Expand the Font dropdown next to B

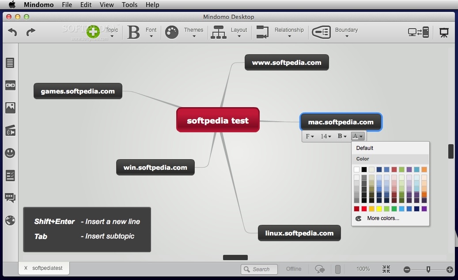click(151, 36)
